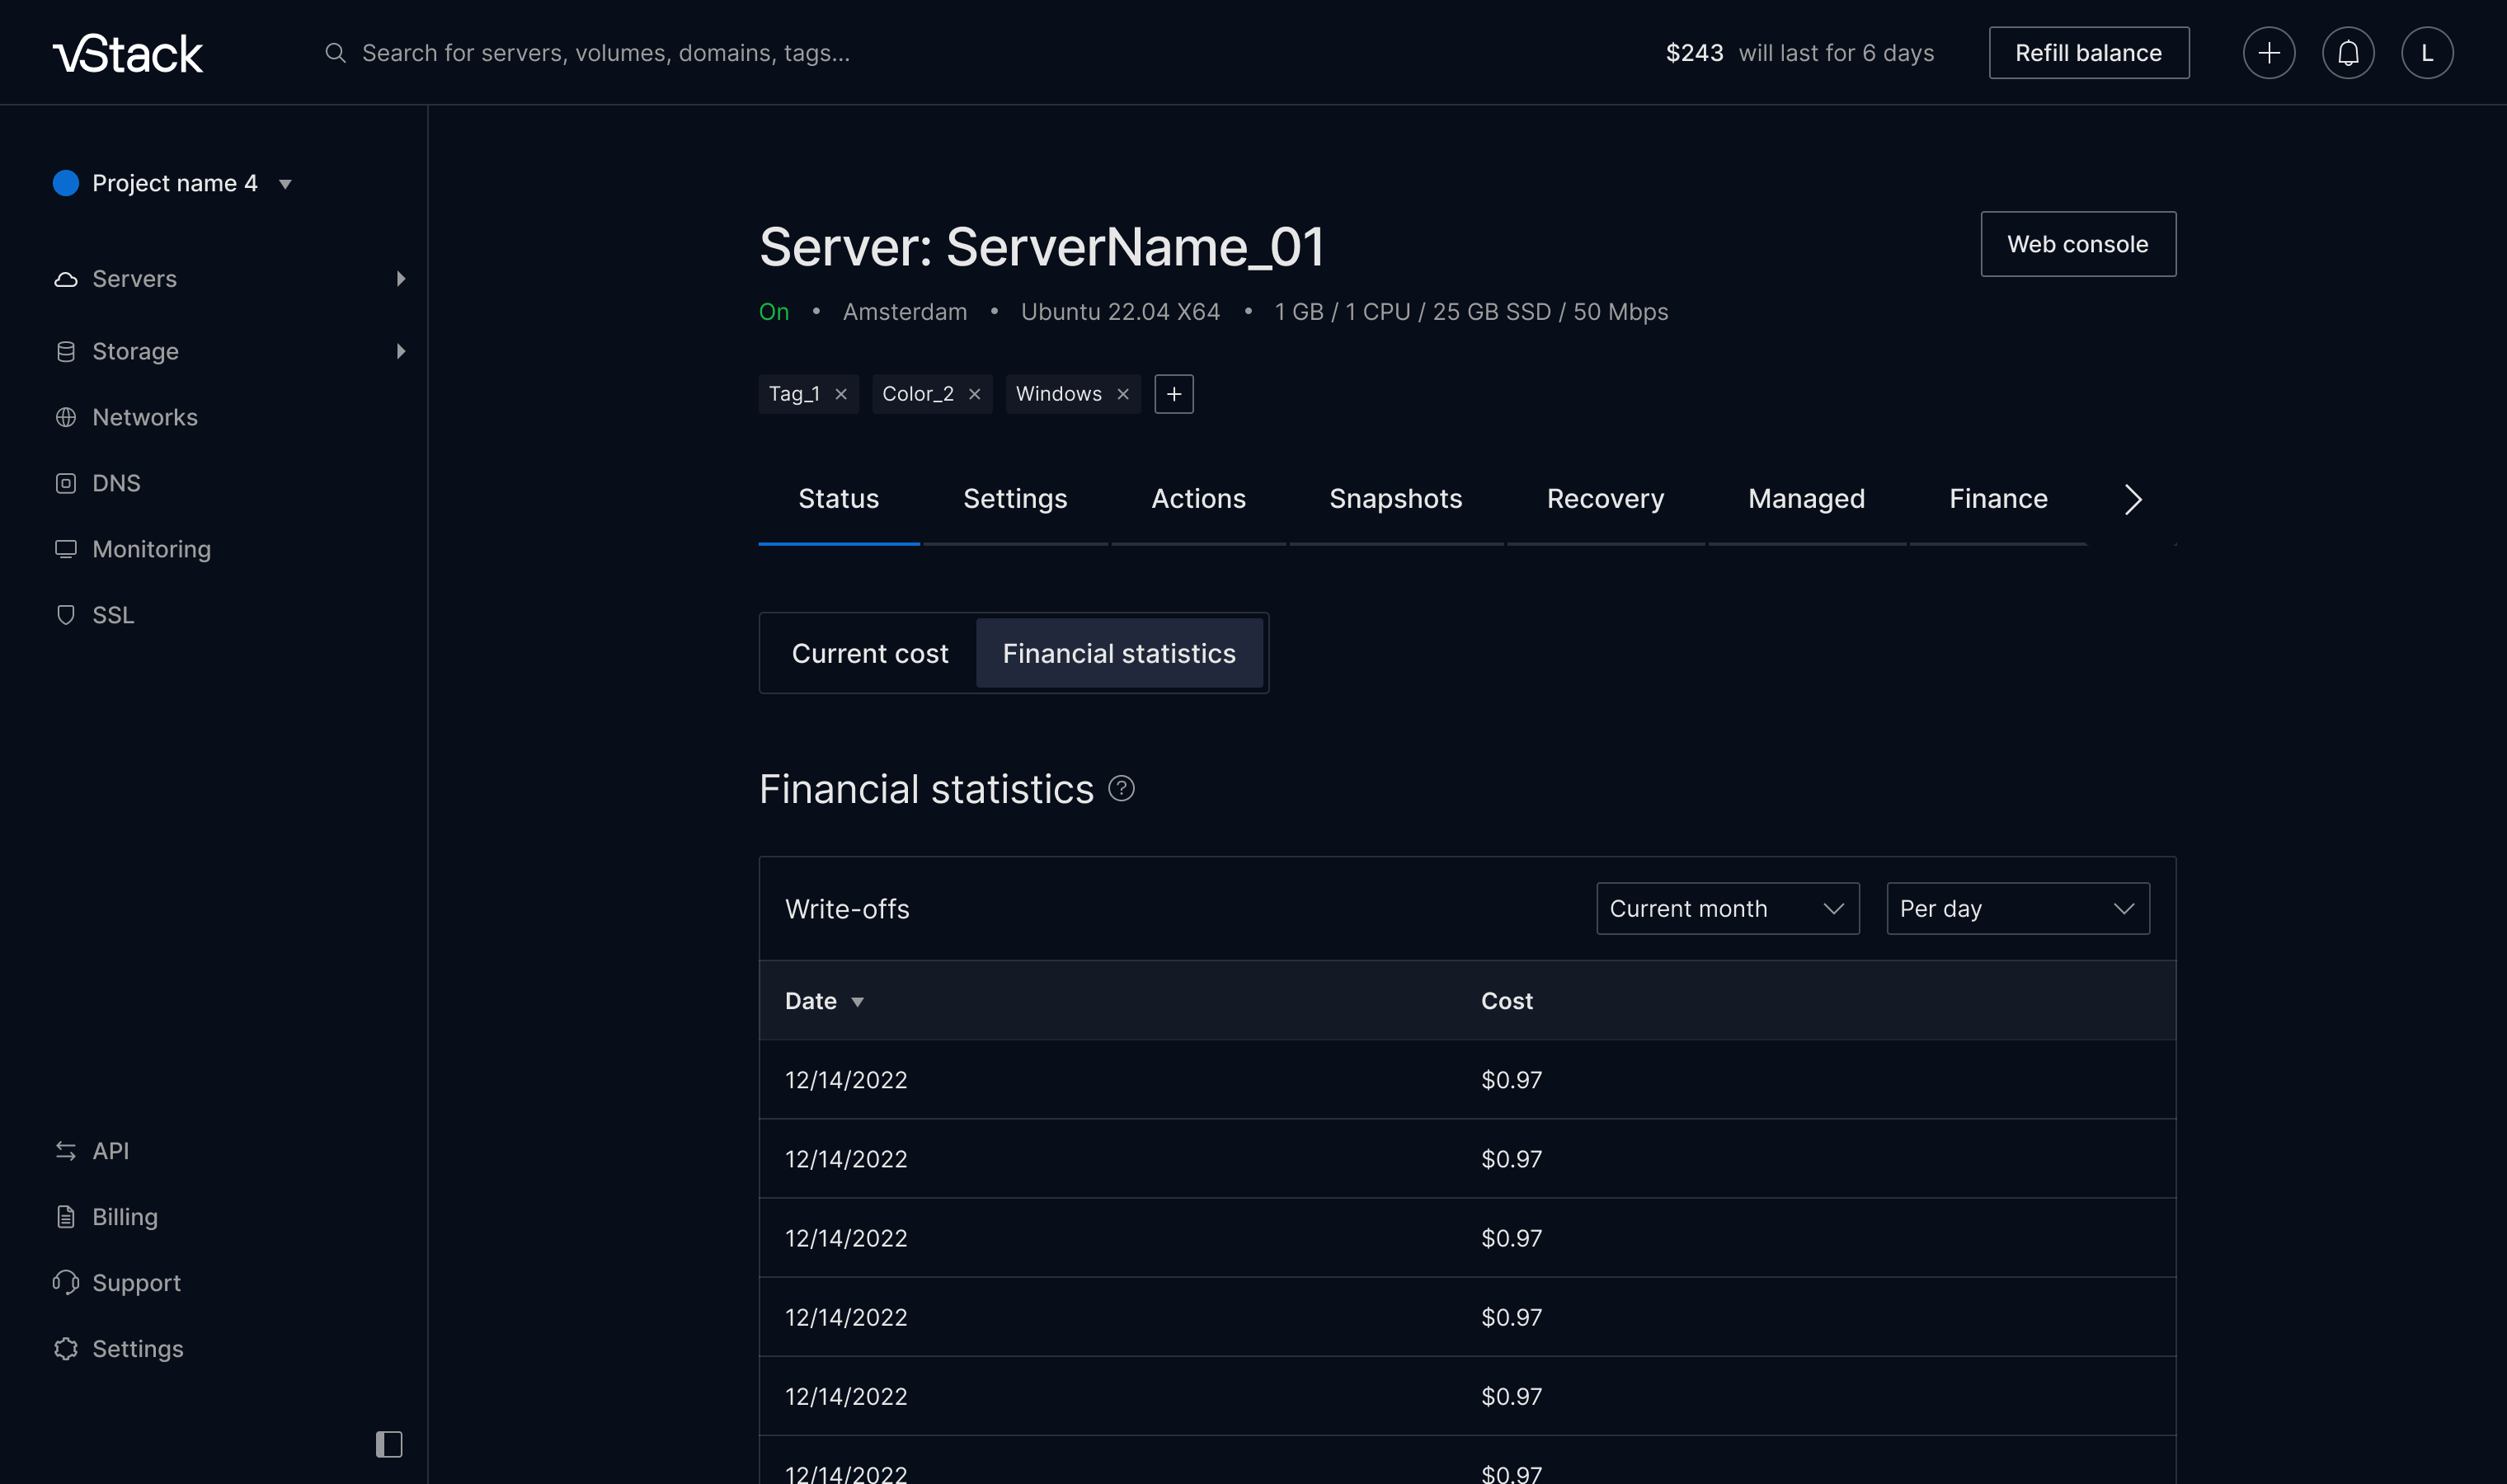Viewport: 2507px width, 1484px height.
Task: Click the blue project color dot
Action: [x=66, y=183]
